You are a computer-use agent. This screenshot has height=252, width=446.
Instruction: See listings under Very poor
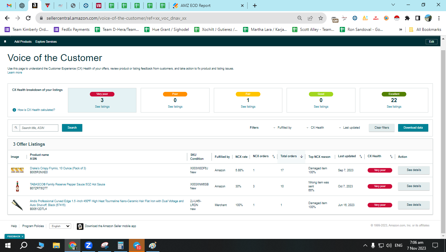pos(102,107)
